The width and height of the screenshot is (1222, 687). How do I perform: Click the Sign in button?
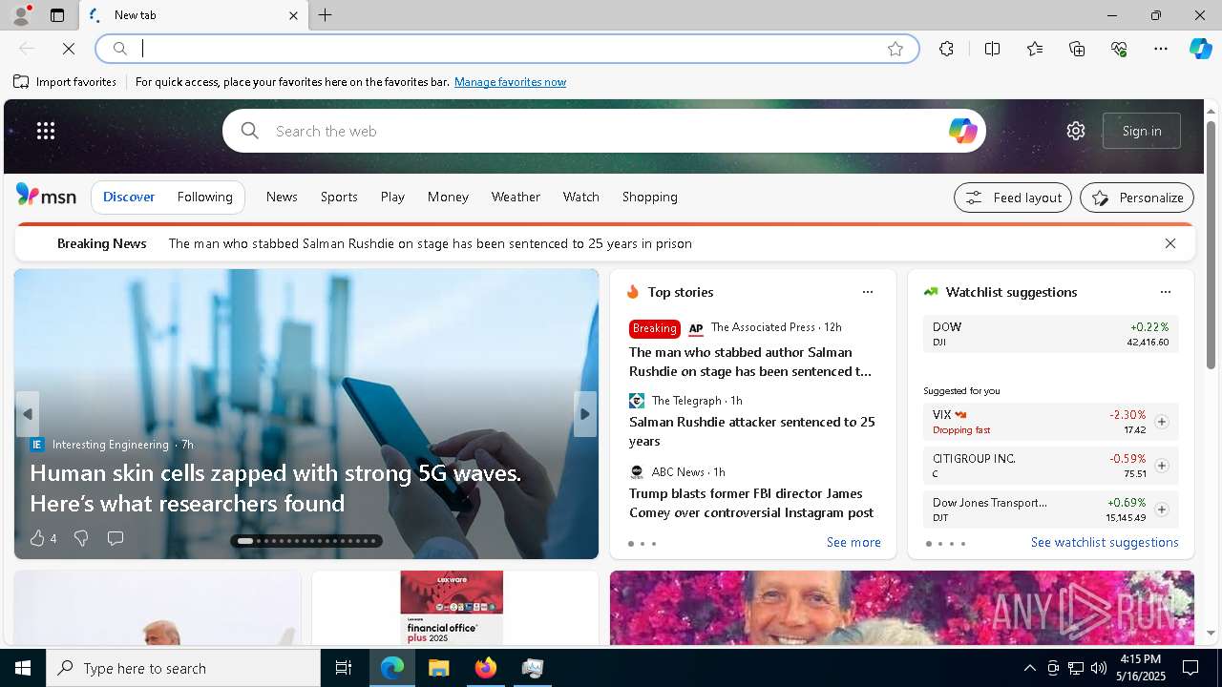click(x=1142, y=131)
